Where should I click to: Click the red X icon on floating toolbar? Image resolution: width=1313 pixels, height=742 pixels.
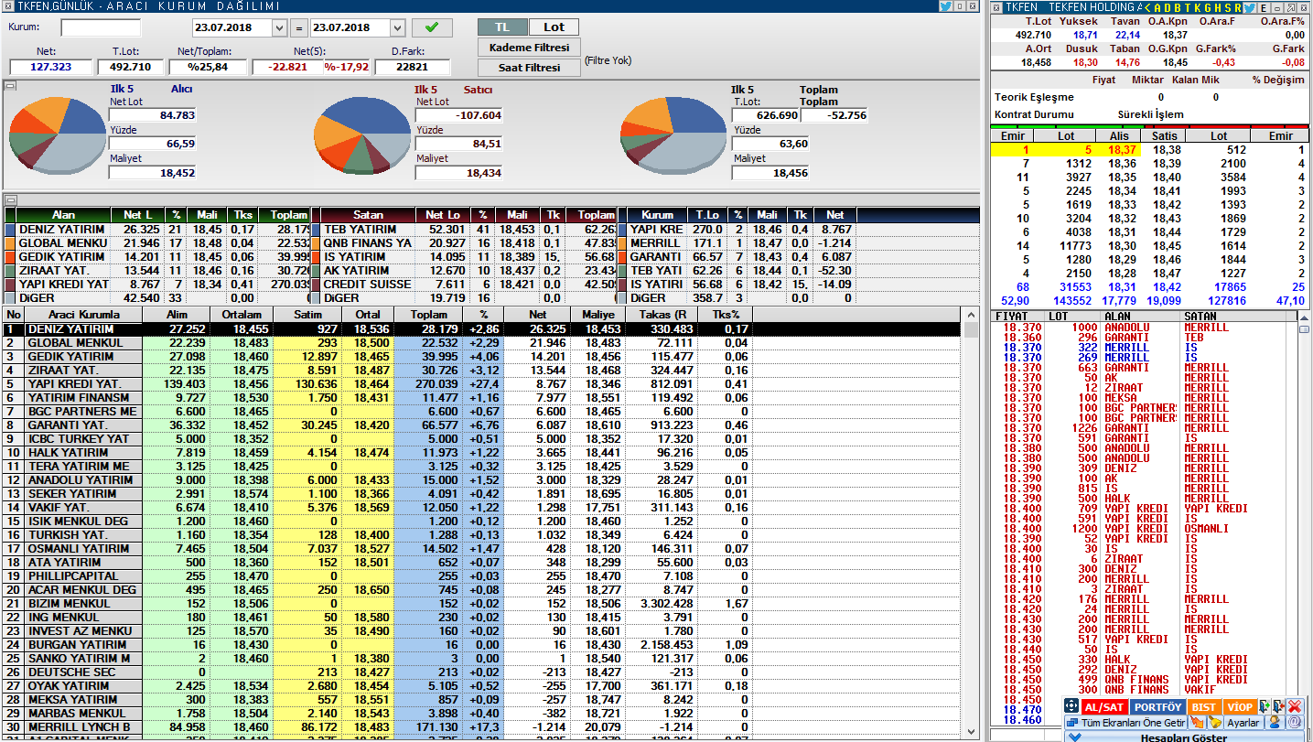pyautogui.click(x=1295, y=706)
